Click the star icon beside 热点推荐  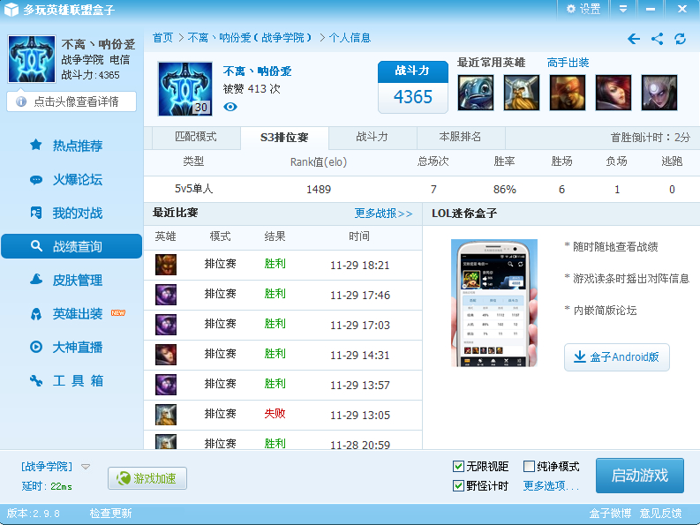click(36, 145)
